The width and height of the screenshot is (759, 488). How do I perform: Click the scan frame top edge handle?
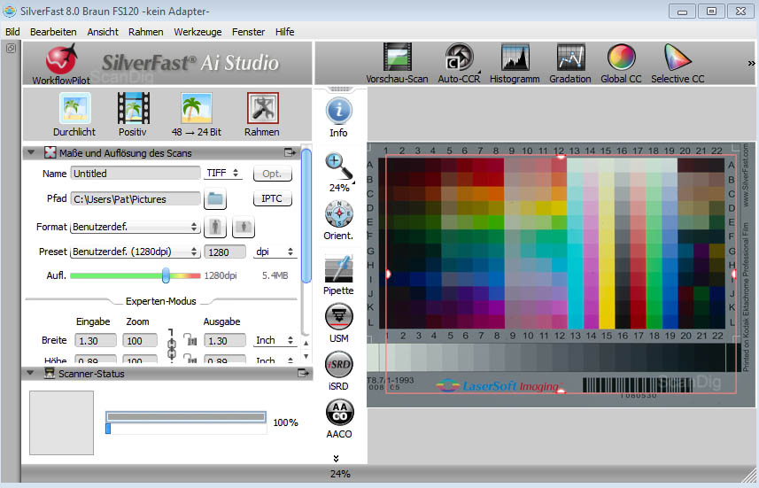click(x=561, y=157)
